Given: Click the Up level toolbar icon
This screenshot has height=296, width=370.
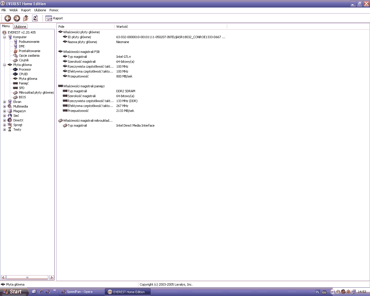Looking at the screenshot, I should [x=26, y=18].
